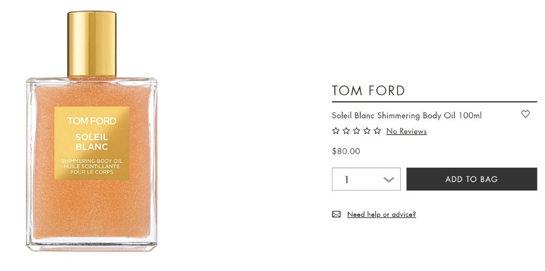545x271 pixels.
Task: Add product to wishlist with heart icon
Action: (525, 114)
